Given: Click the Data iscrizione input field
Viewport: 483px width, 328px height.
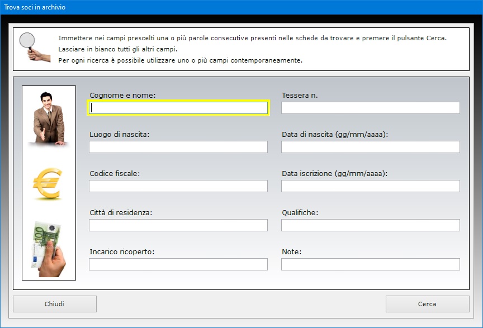Looking at the screenshot, I should coord(370,186).
